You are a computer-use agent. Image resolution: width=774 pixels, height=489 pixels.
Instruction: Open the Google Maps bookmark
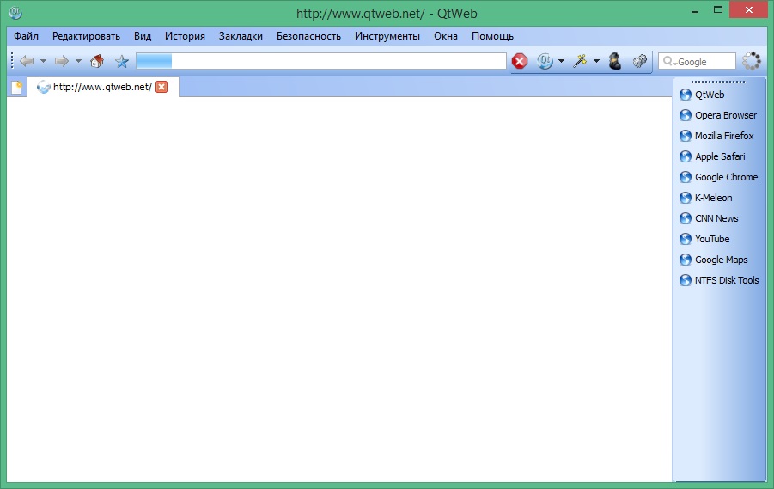pos(714,260)
